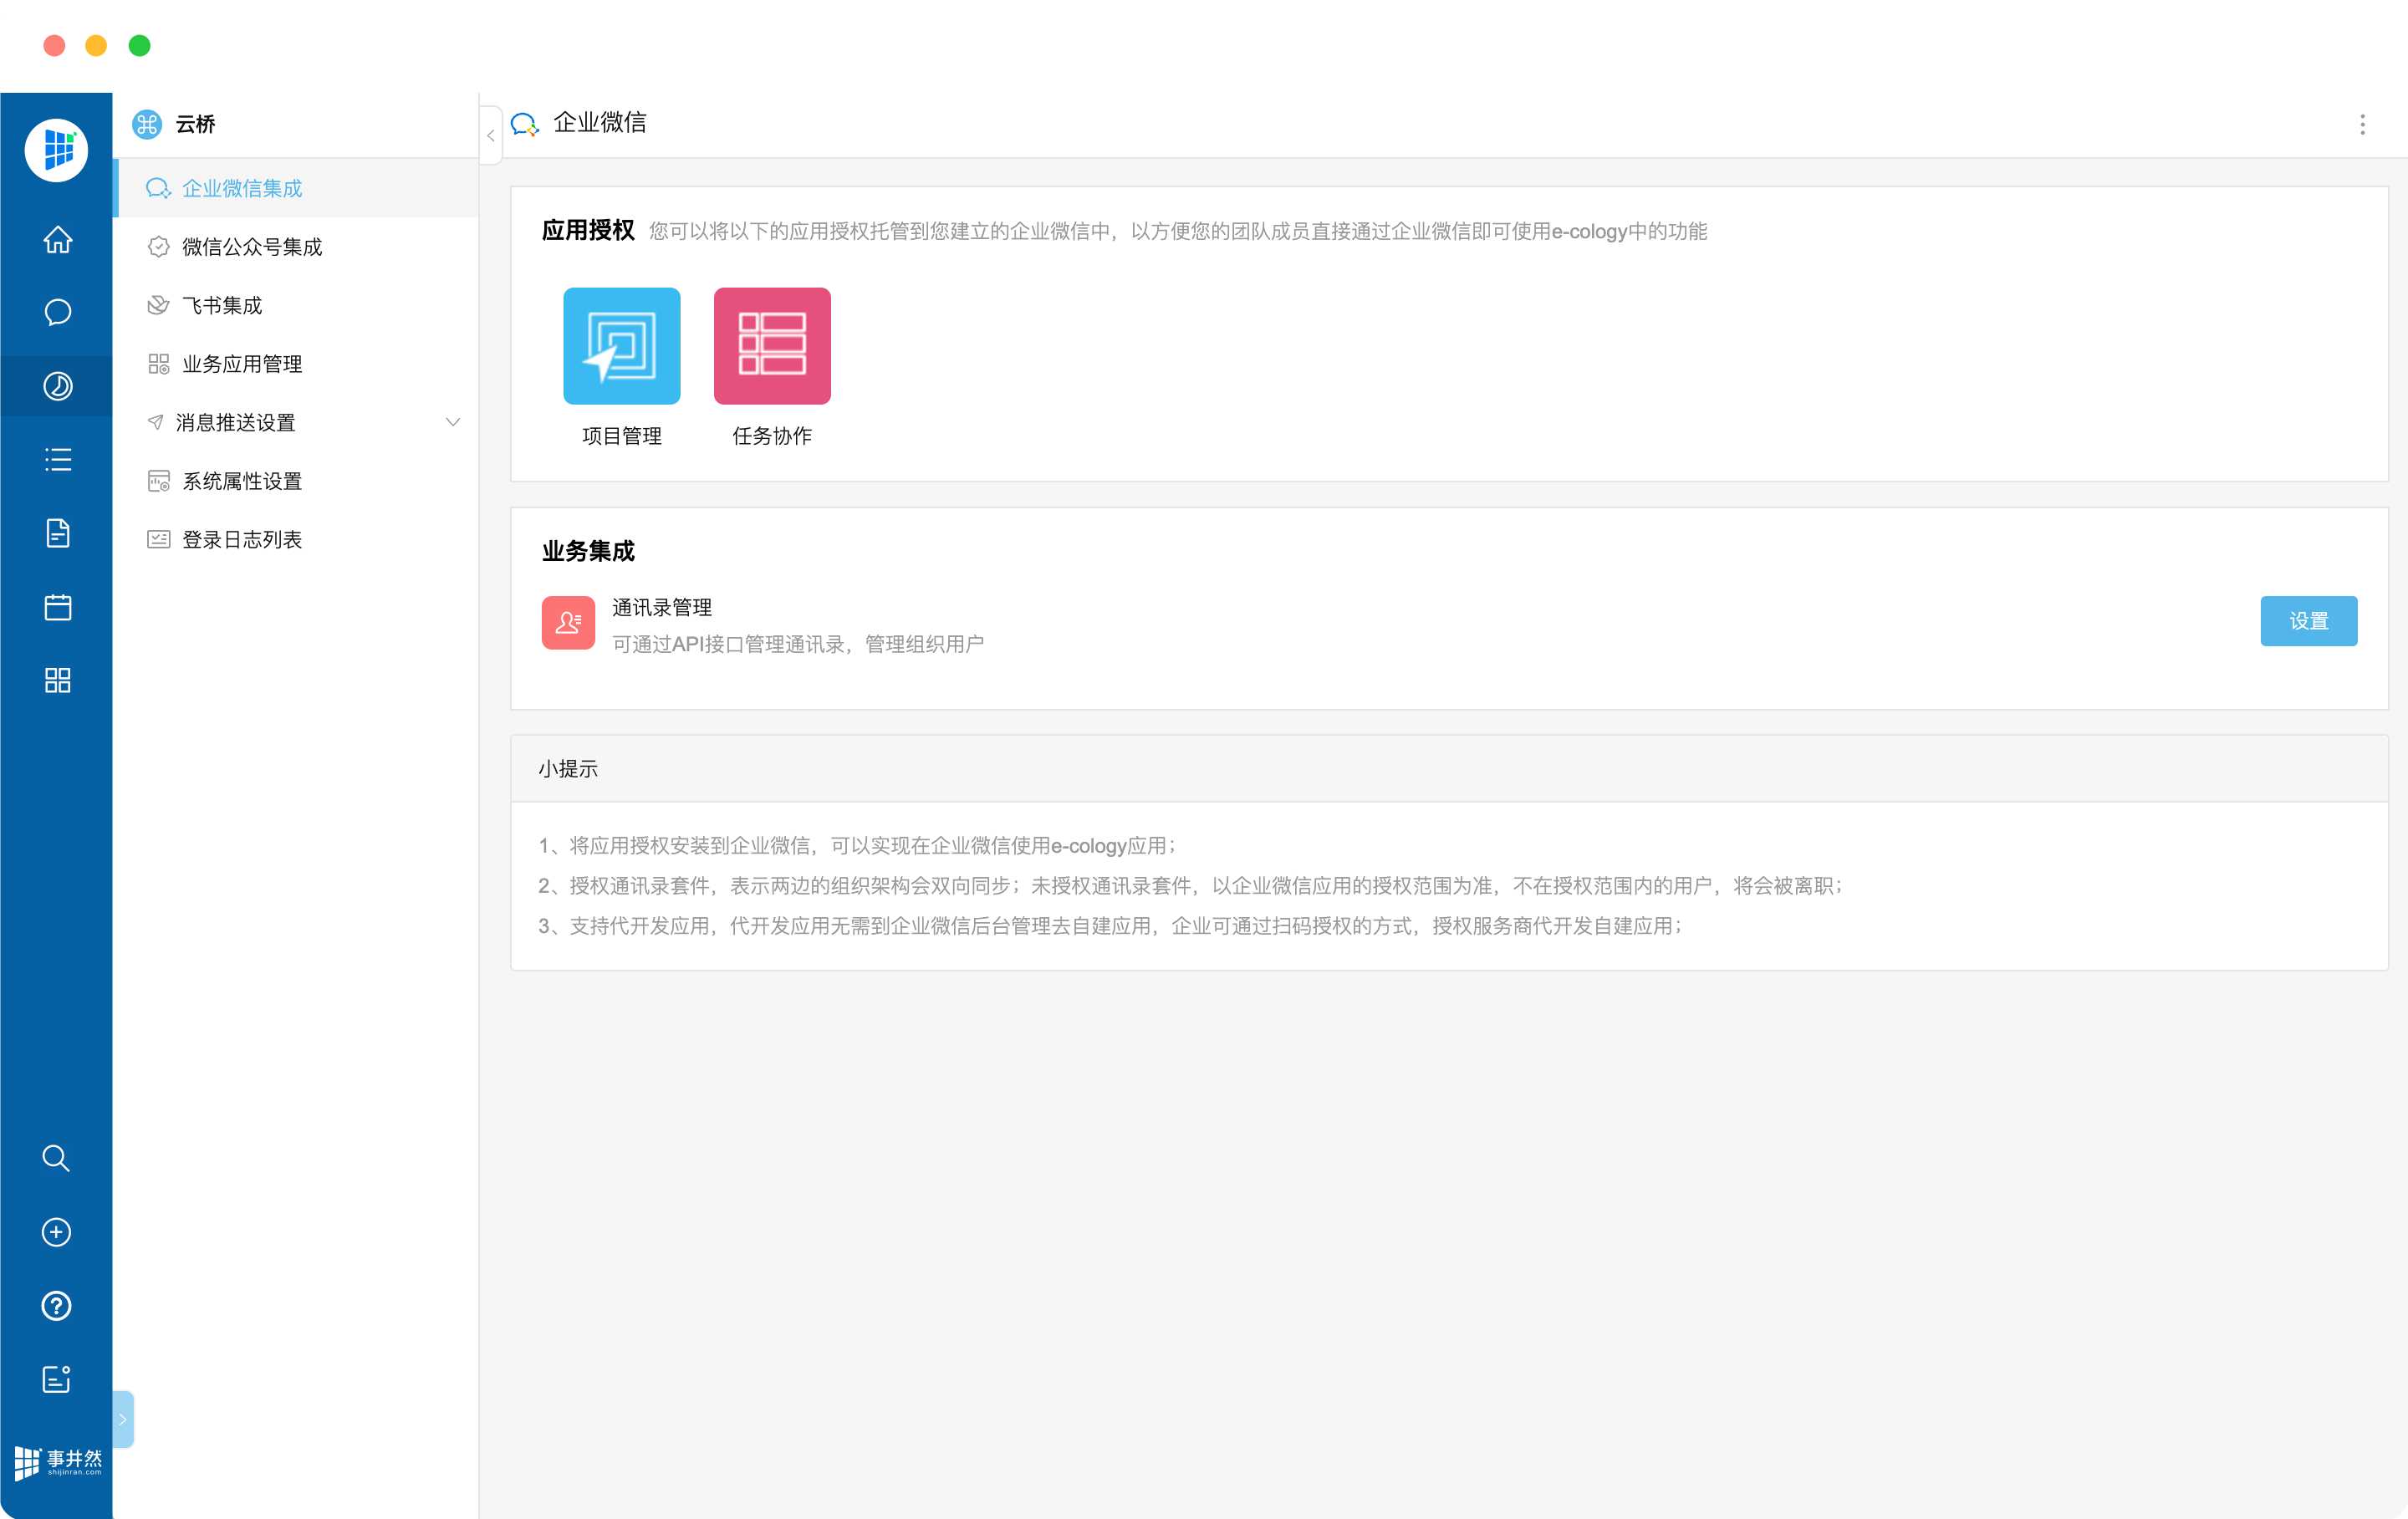Click the magnifier search icon
Screen dimensions: 2408x1519
click(56, 1158)
